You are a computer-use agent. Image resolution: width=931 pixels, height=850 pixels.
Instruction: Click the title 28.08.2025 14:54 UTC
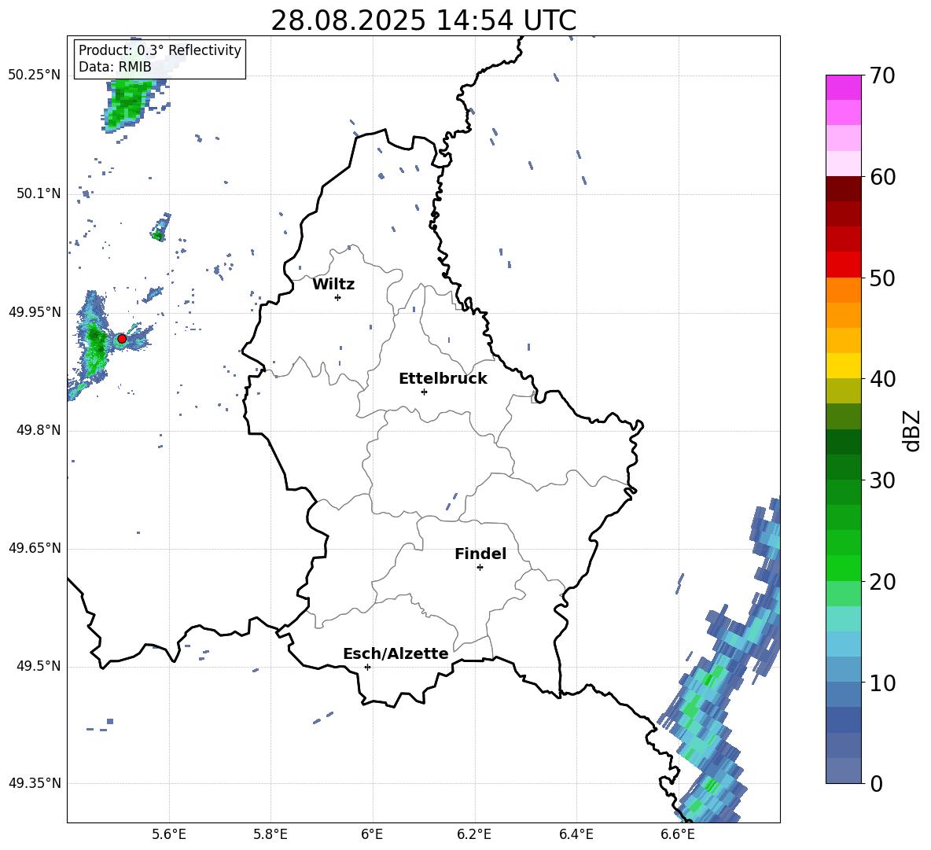[x=423, y=20]
